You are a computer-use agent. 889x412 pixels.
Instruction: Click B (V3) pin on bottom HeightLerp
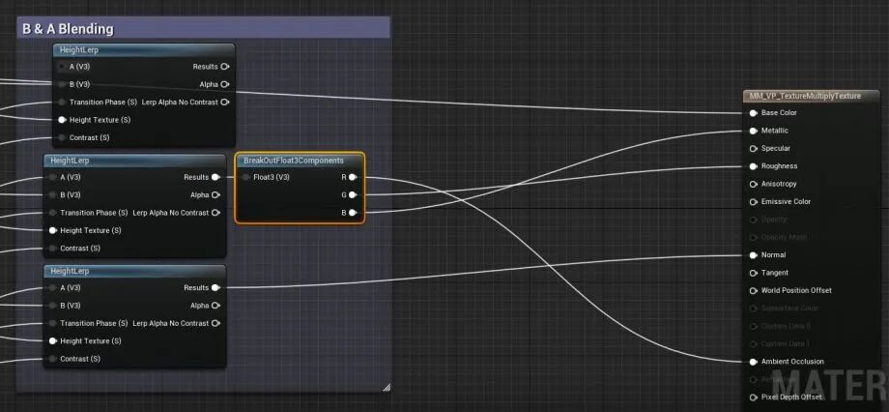click(53, 306)
